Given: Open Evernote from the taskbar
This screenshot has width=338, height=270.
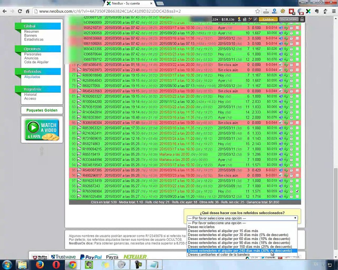Looking at the screenshot, I should pyautogui.click(x=89, y=265).
